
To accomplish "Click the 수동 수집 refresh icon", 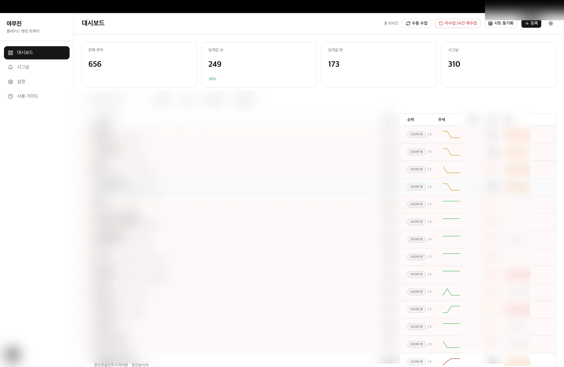I will click(408, 24).
